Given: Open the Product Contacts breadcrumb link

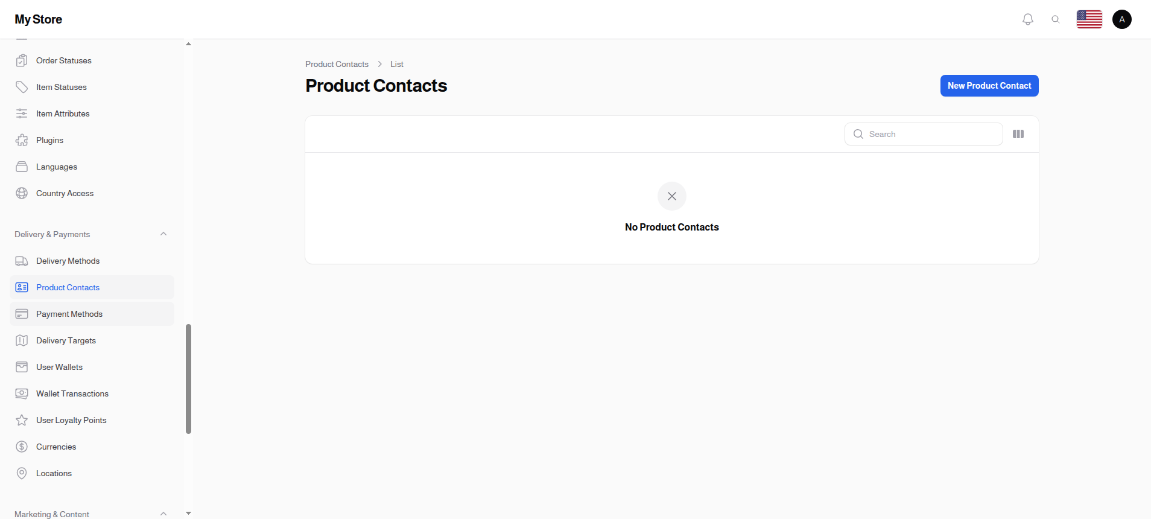Looking at the screenshot, I should [x=337, y=64].
